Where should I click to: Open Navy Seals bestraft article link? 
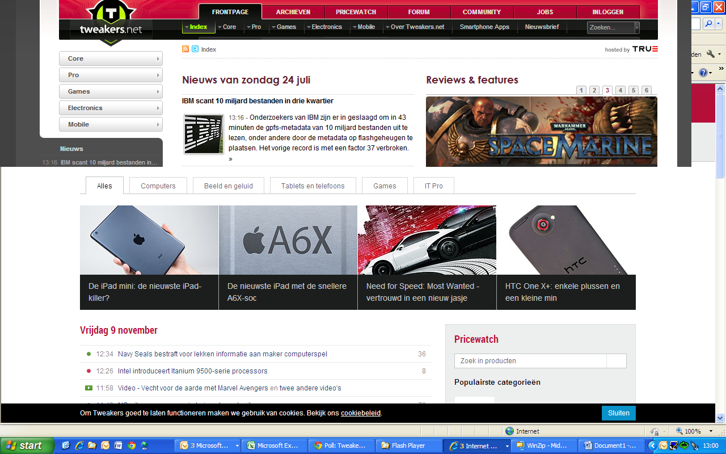click(x=222, y=354)
